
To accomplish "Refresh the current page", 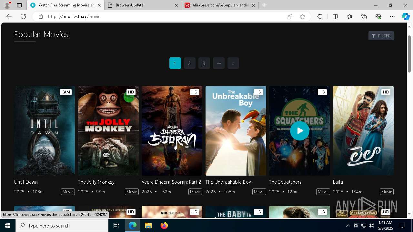I will 23,16.
